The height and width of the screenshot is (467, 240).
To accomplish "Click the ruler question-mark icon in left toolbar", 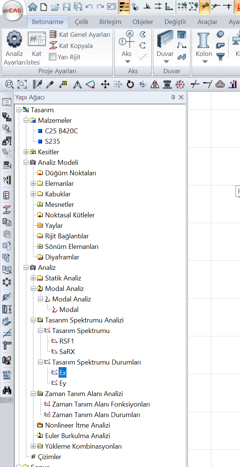I will click(x=7, y=180).
